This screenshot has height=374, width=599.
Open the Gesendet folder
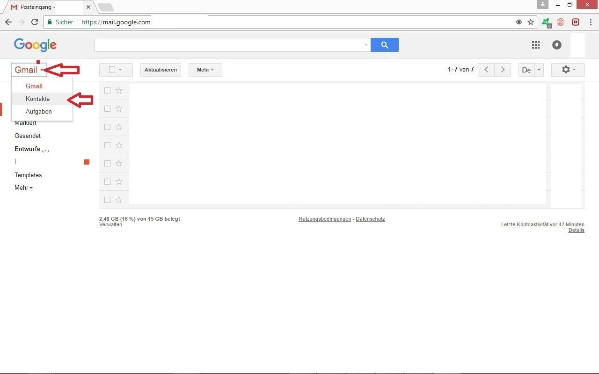(28, 136)
